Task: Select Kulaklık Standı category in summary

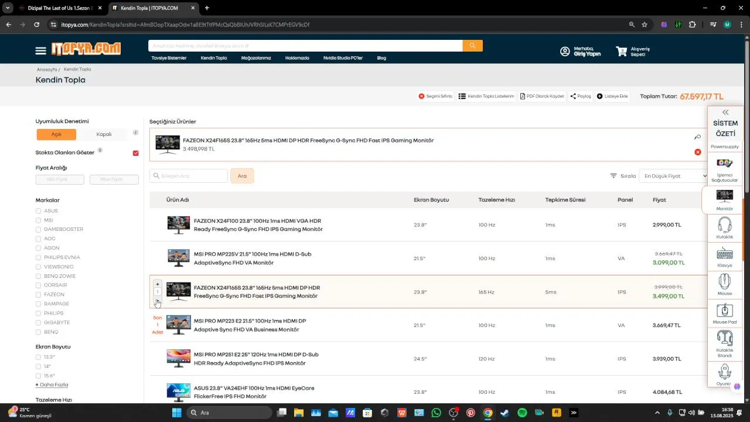Action: [x=725, y=344]
